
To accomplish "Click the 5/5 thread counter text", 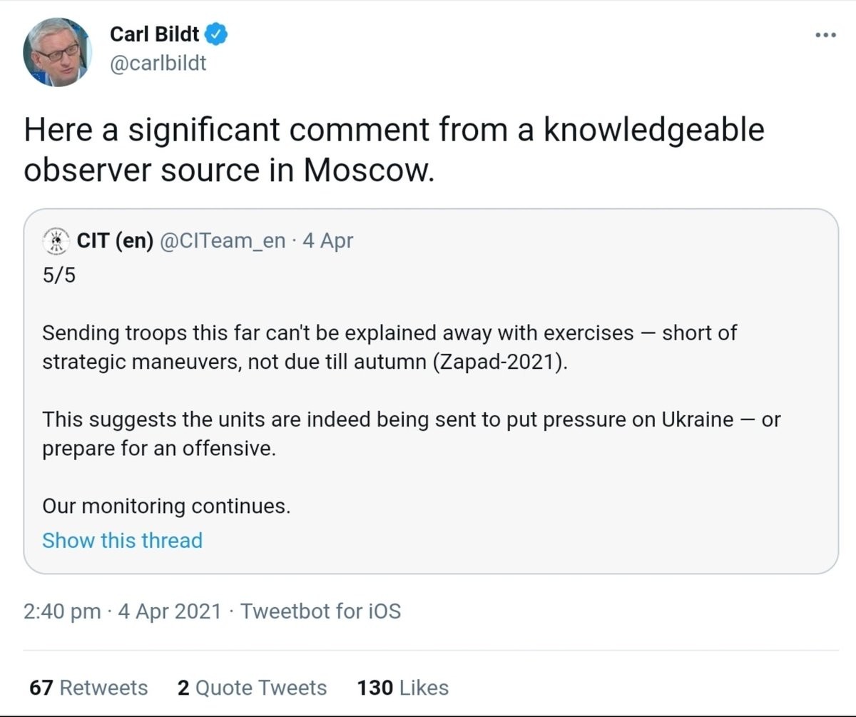I will tap(58, 275).
